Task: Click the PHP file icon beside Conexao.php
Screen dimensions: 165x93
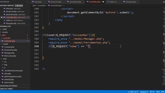Action: (x=2, y=47)
